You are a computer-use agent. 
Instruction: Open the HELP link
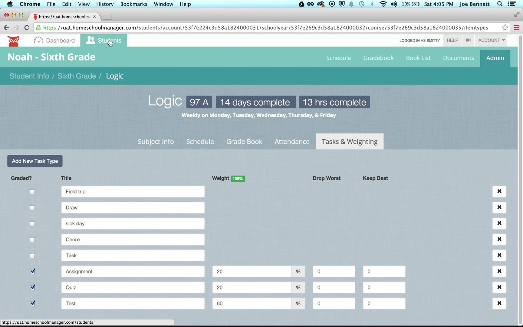[452, 40]
